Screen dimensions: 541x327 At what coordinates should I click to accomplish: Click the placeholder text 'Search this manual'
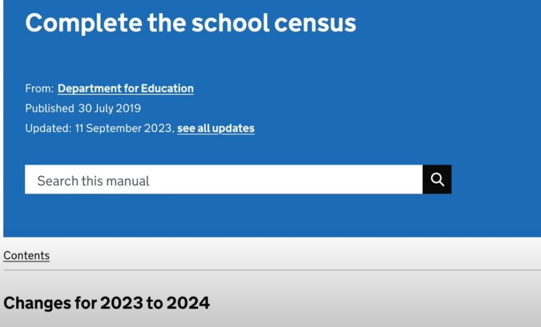point(93,181)
